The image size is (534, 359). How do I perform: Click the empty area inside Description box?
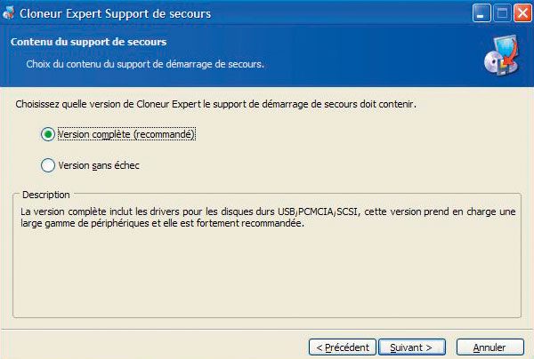tap(267, 272)
